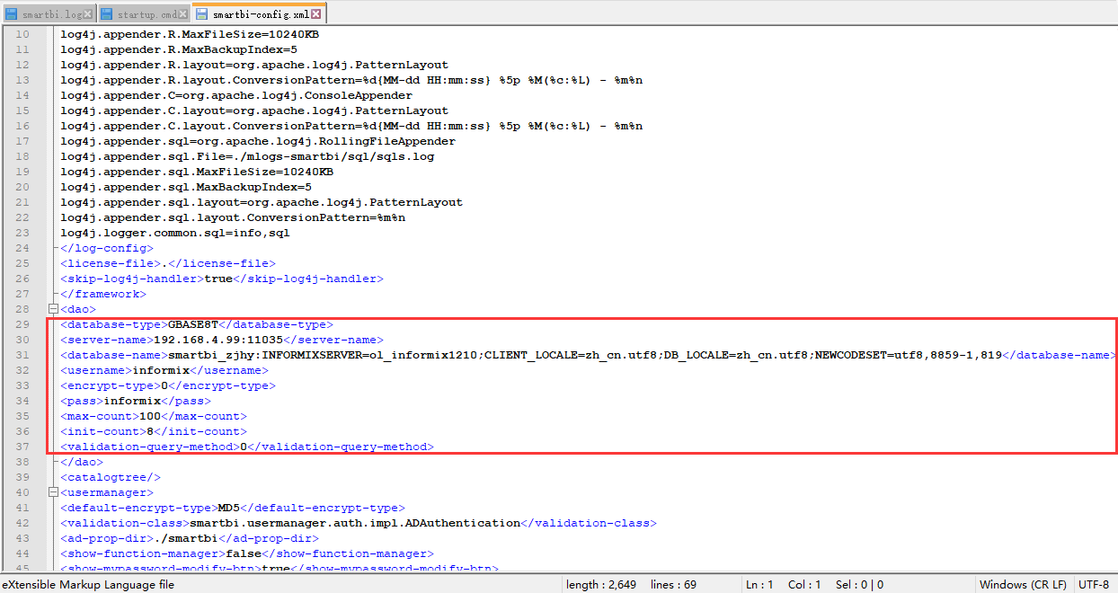Click the skip-log4j-handler 'true' line
This screenshot has height=593, width=1118.
[x=222, y=279]
